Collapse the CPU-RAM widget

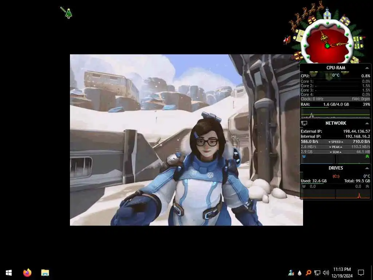coord(367,68)
